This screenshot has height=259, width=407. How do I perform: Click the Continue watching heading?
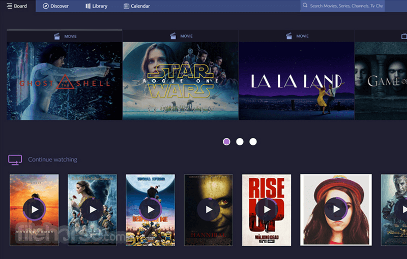53,159
